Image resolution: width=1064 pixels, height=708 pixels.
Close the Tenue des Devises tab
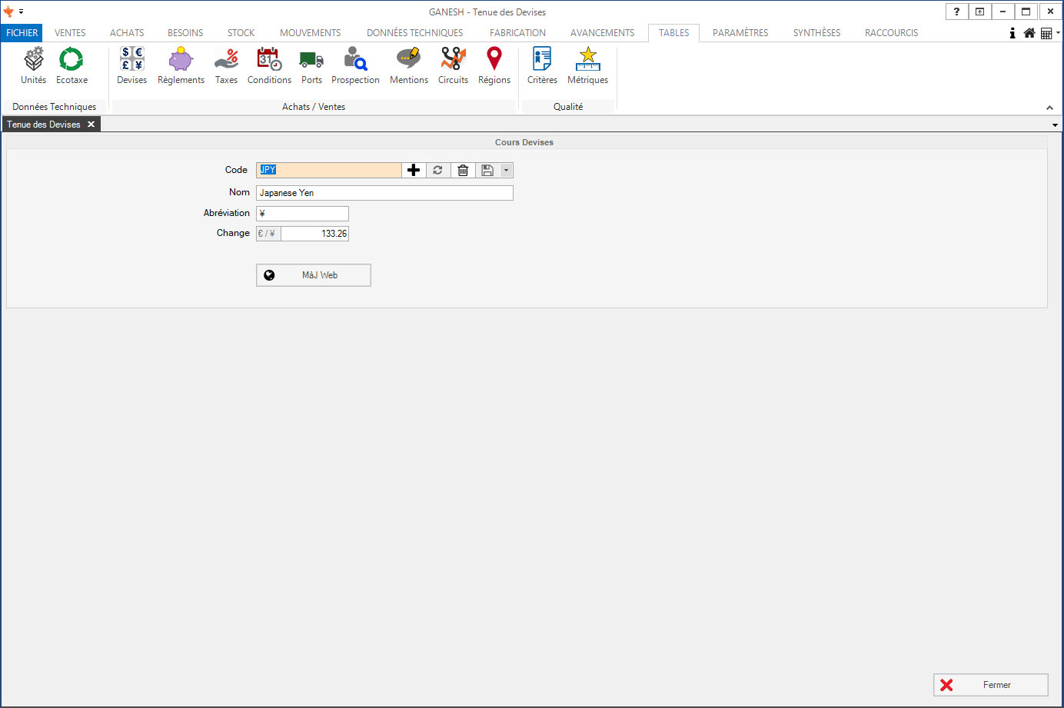tap(91, 125)
